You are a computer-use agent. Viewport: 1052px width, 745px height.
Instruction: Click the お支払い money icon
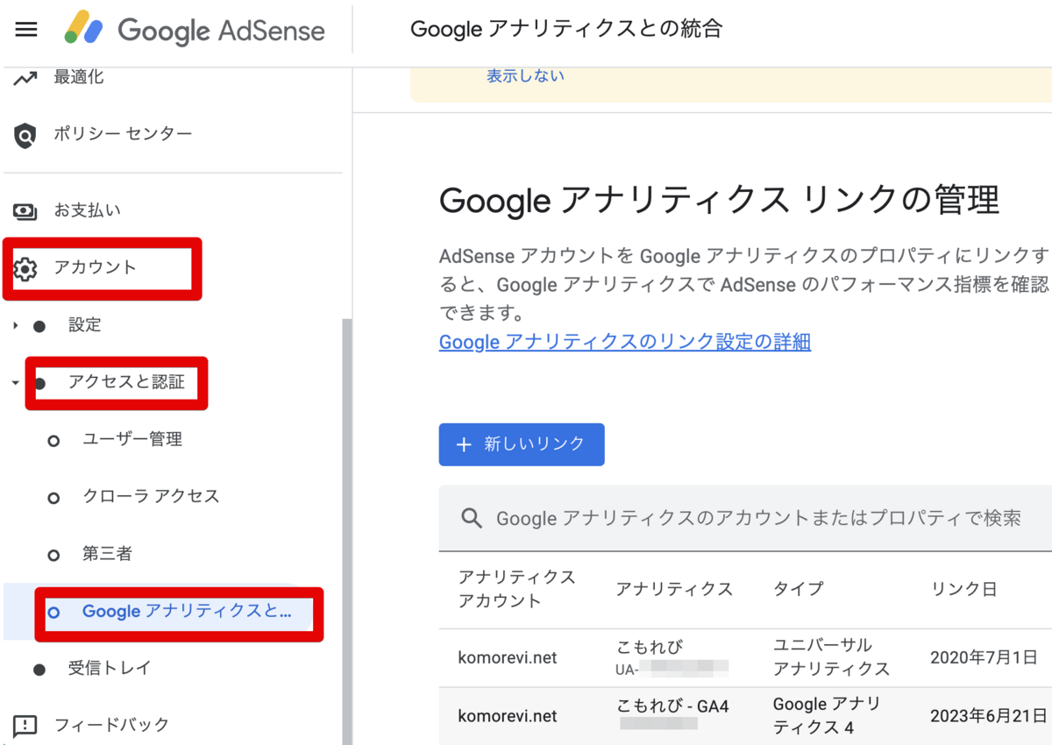(25, 211)
